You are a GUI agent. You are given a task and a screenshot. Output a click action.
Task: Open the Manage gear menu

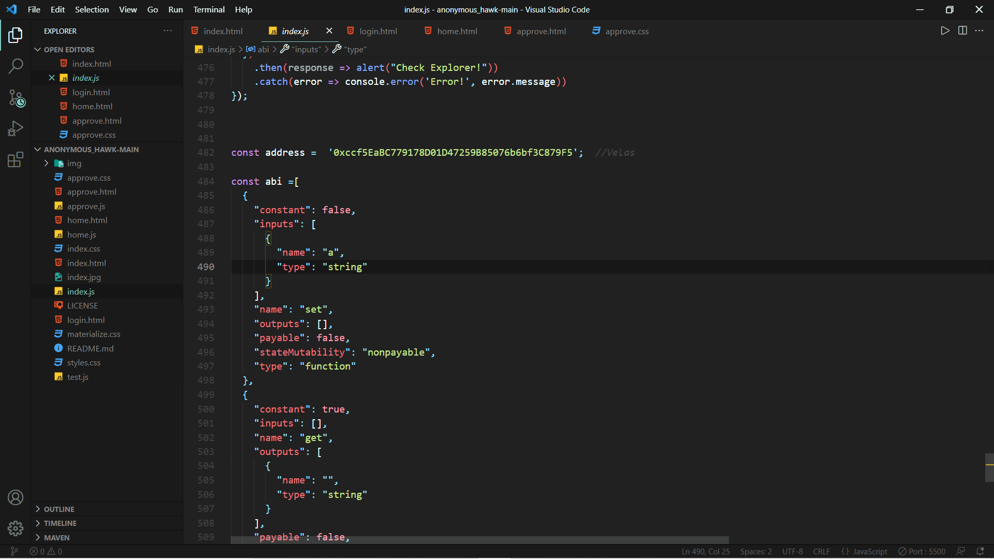(16, 528)
